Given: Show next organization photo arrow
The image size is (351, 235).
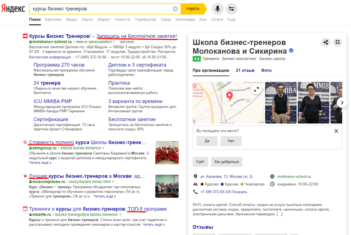Looking at the screenshot, I should tap(342, 103).
